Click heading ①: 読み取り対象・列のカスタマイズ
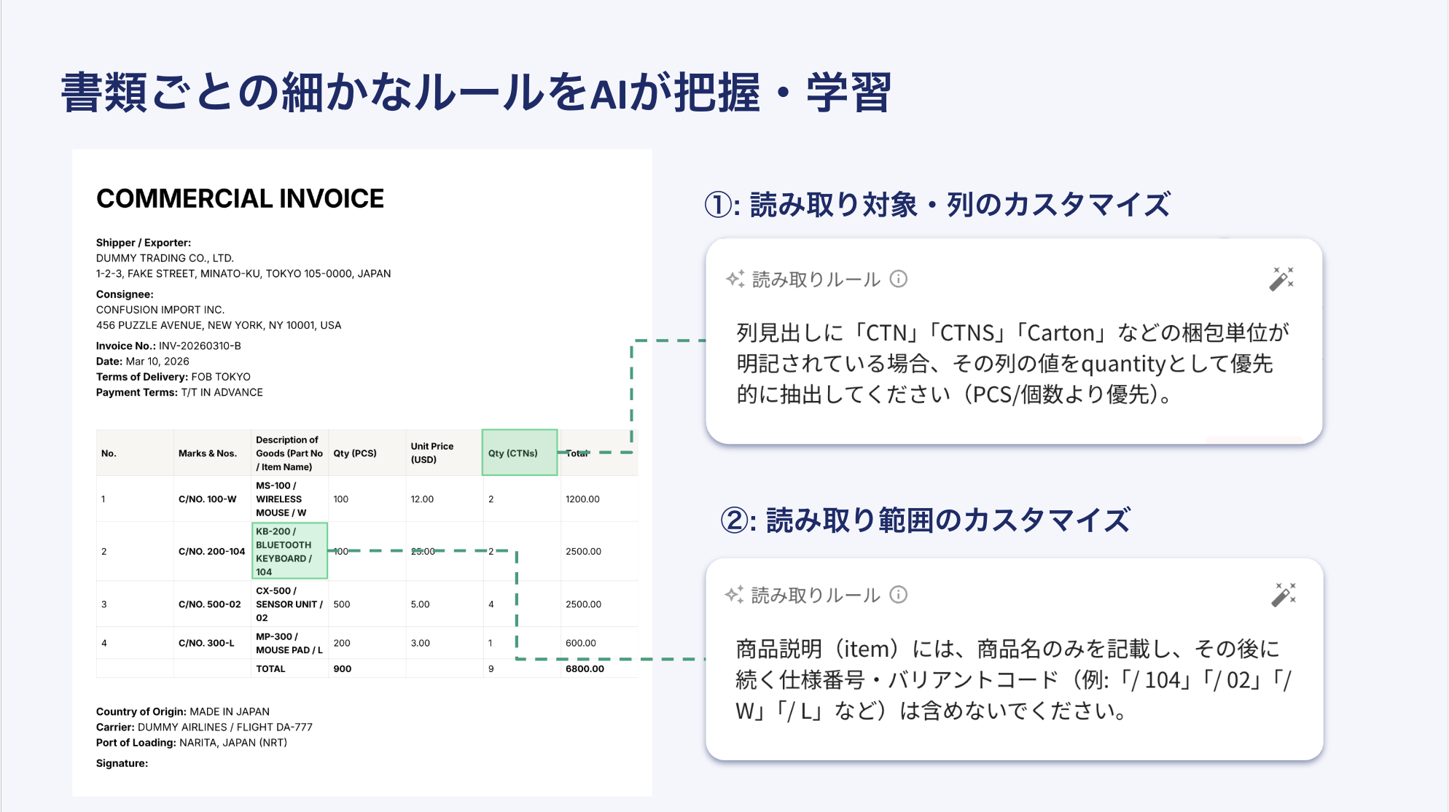Screen dimensions: 1449x812 tap(937, 205)
